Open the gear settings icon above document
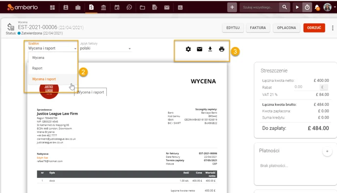 (188, 49)
